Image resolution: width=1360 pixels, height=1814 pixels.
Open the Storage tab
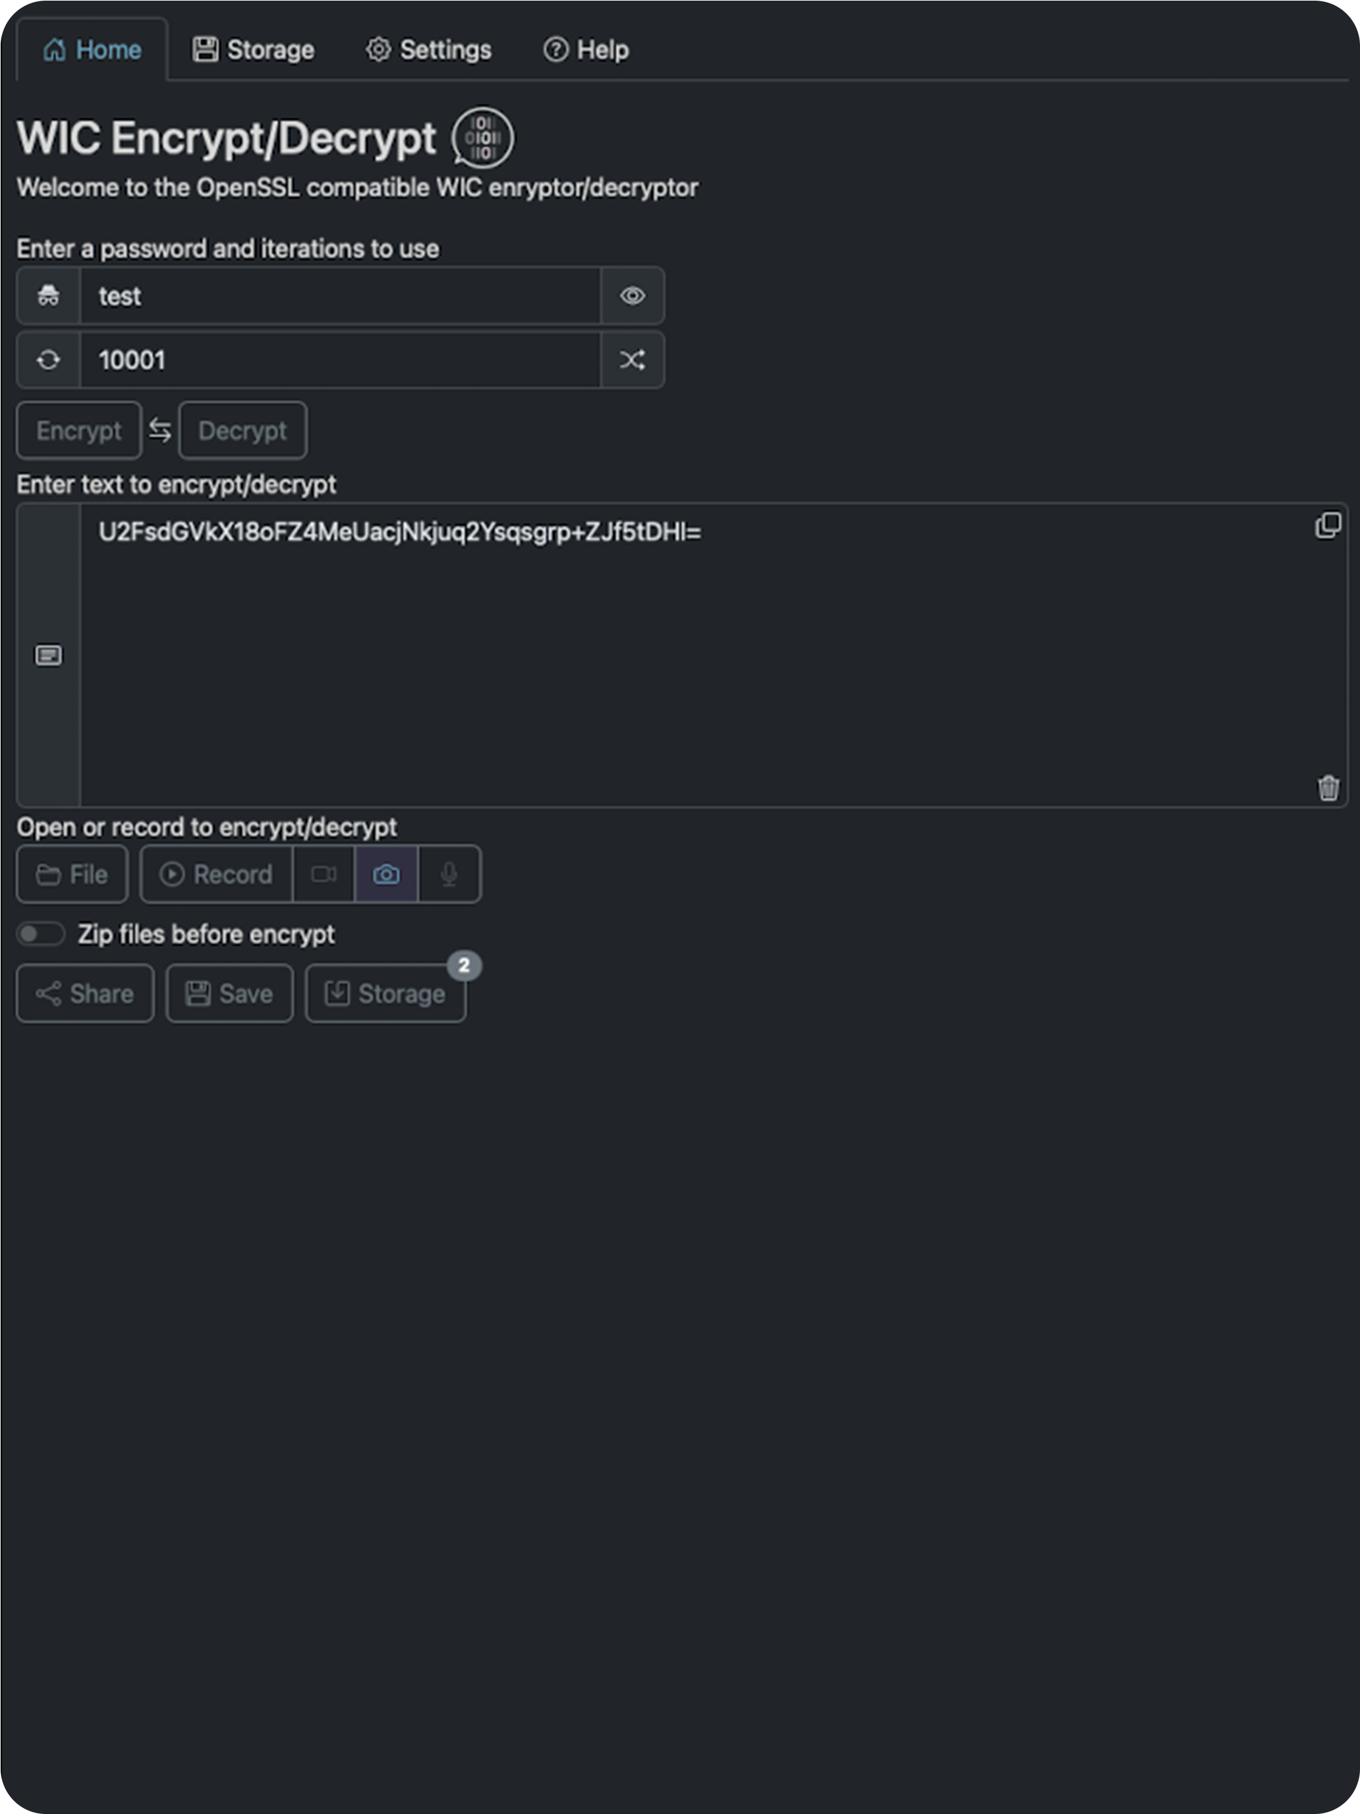coord(253,50)
